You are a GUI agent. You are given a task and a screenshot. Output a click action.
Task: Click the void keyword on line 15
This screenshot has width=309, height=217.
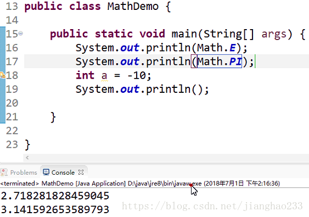pos(152,34)
